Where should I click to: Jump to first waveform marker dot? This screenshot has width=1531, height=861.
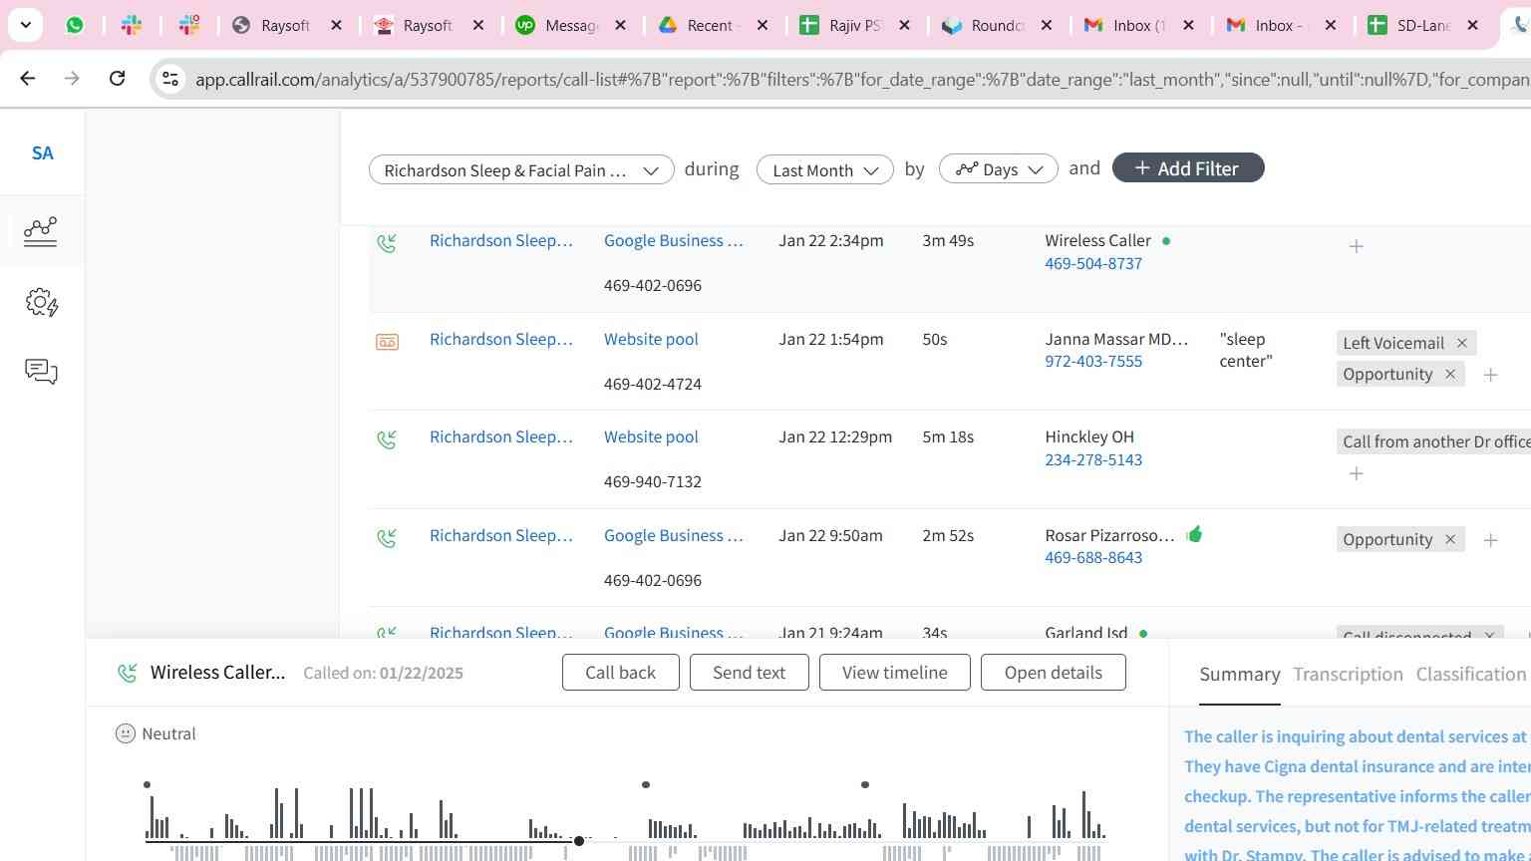pos(147,785)
